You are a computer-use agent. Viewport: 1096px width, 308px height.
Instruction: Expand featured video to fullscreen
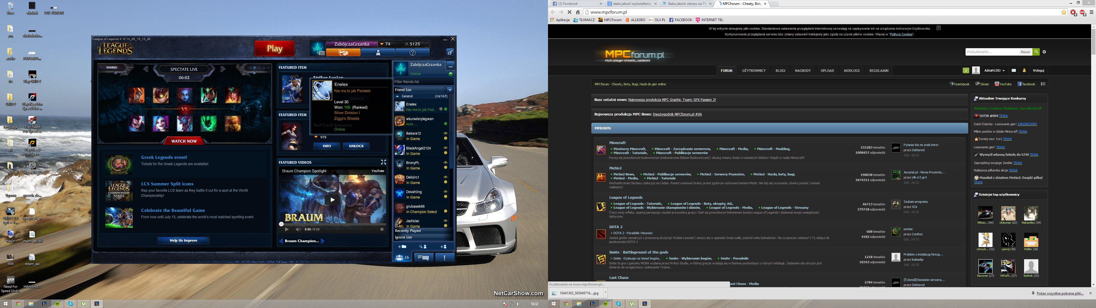coord(383,162)
